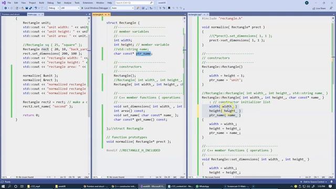Open the x64 platform dropdown
This screenshot has height=189, width=336.
click(70, 8)
